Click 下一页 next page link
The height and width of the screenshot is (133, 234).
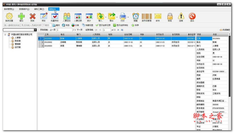[79, 30]
